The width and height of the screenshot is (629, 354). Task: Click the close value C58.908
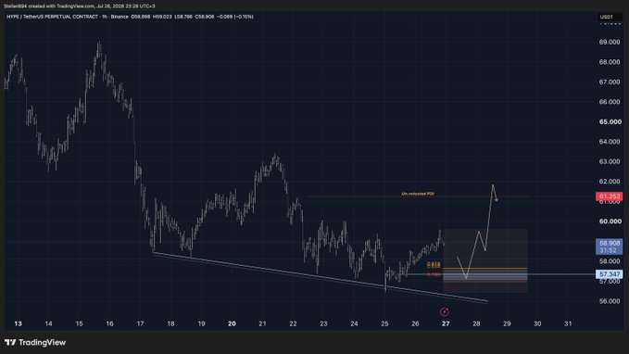205,17
